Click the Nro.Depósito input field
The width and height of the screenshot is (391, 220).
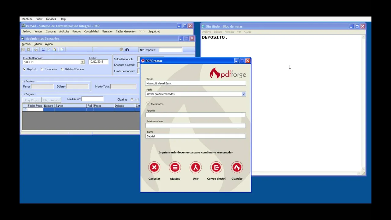170,50
